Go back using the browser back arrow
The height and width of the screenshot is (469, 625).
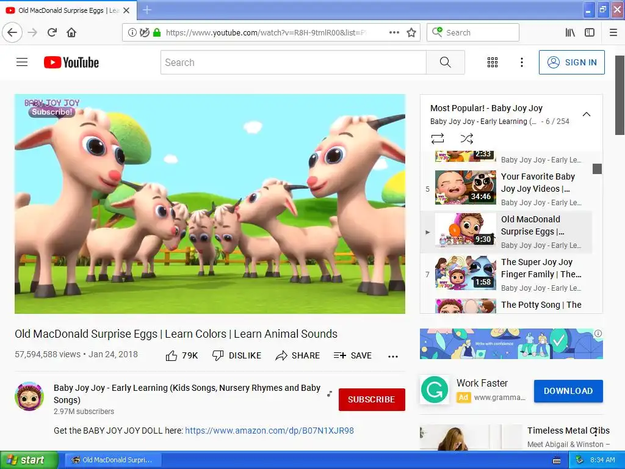[x=12, y=32]
